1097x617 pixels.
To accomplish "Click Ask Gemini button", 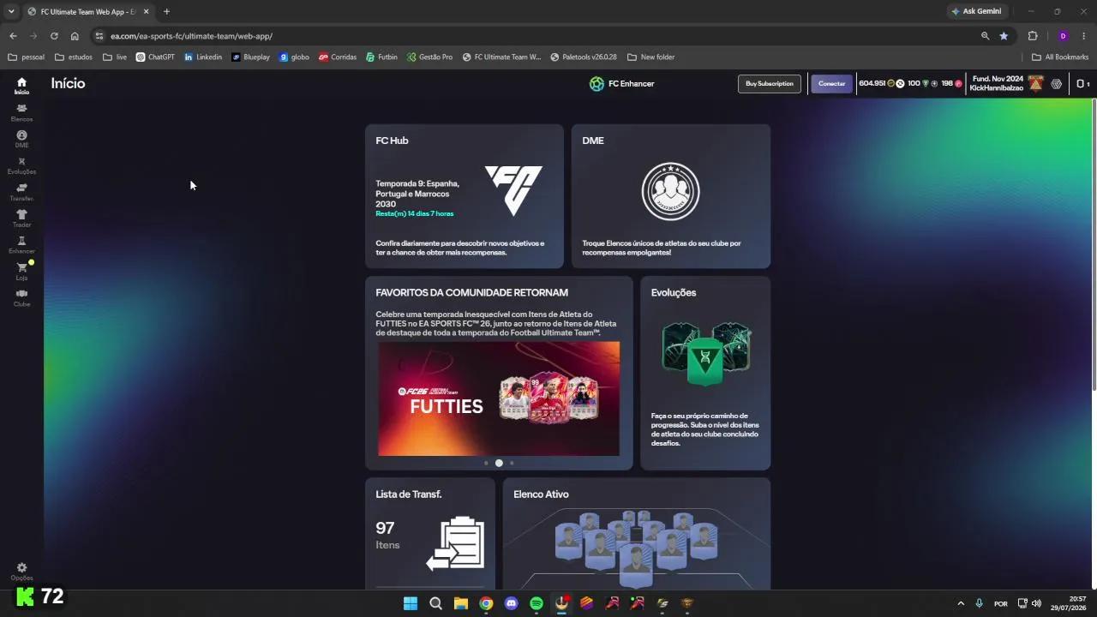I will click(x=976, y=11).
